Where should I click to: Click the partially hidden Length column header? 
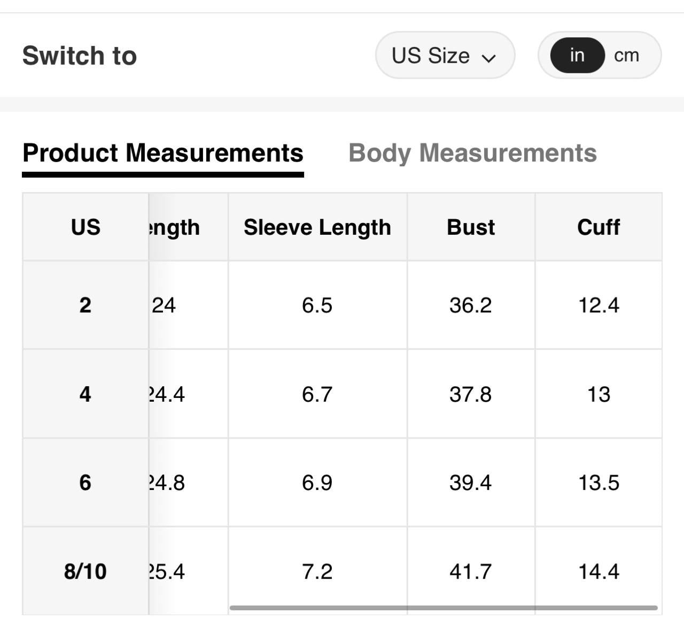(174, 227)
